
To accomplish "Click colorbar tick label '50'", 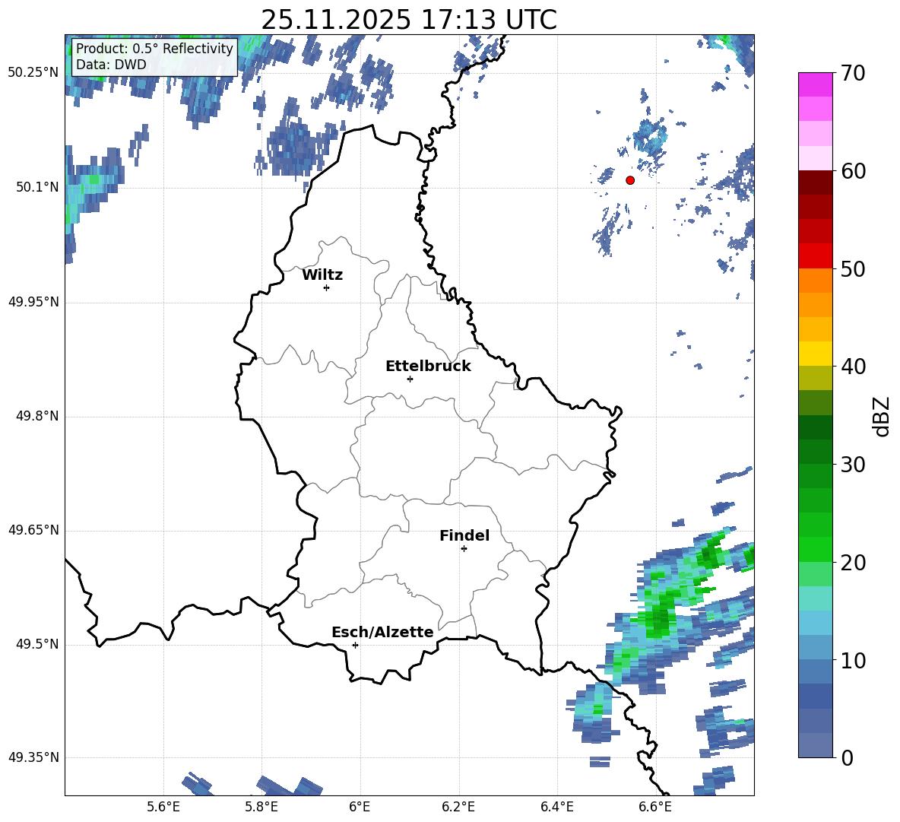I will click(853, 269).
